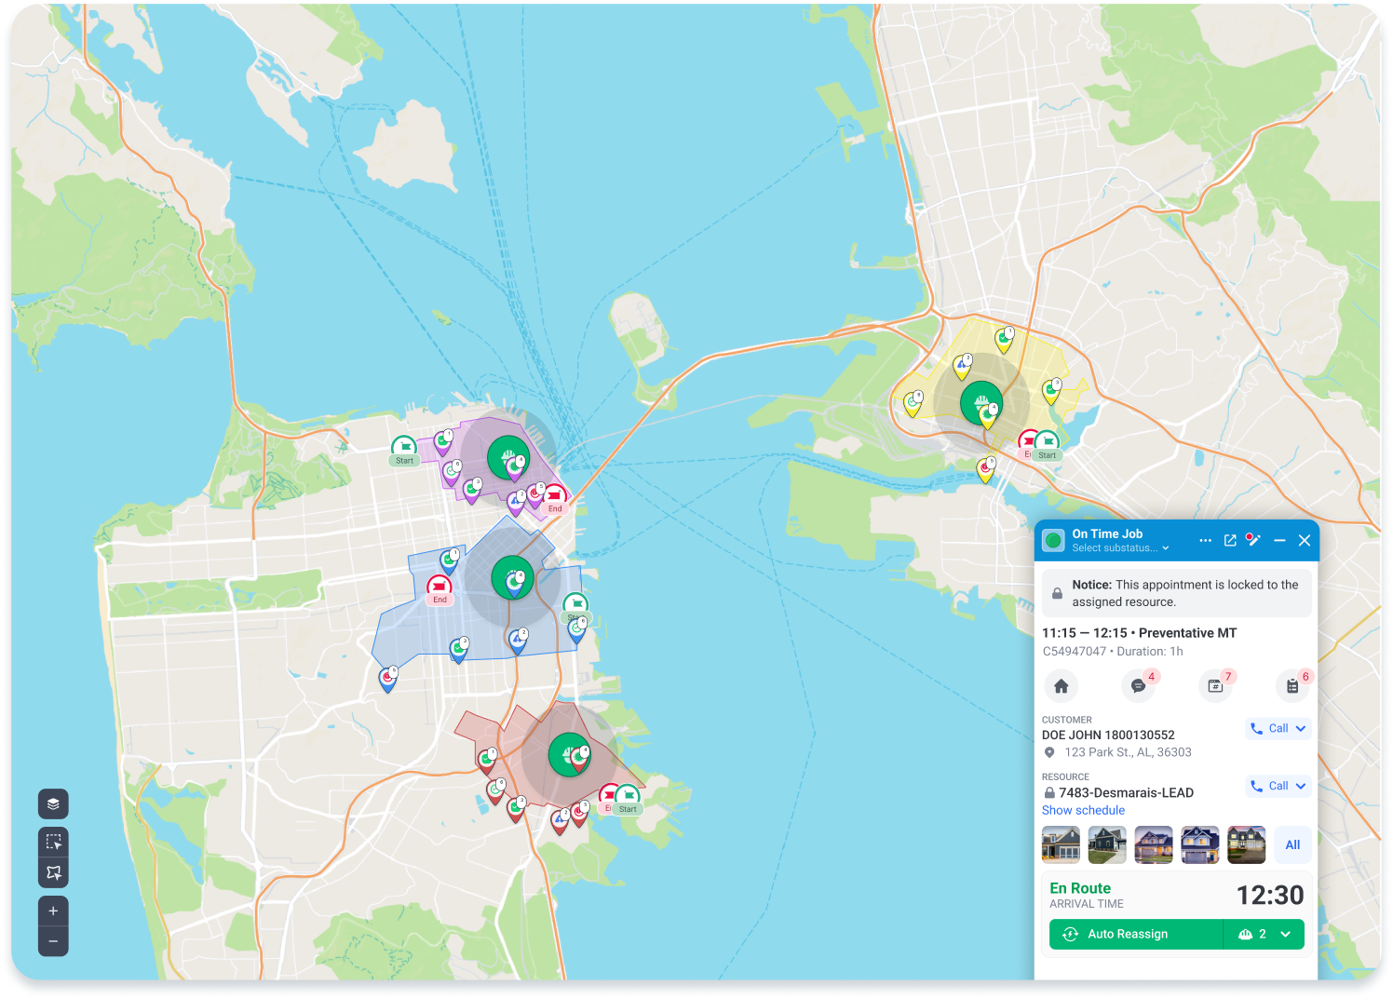
Task: Open the map layers panel
Action: tap(53, 804)
